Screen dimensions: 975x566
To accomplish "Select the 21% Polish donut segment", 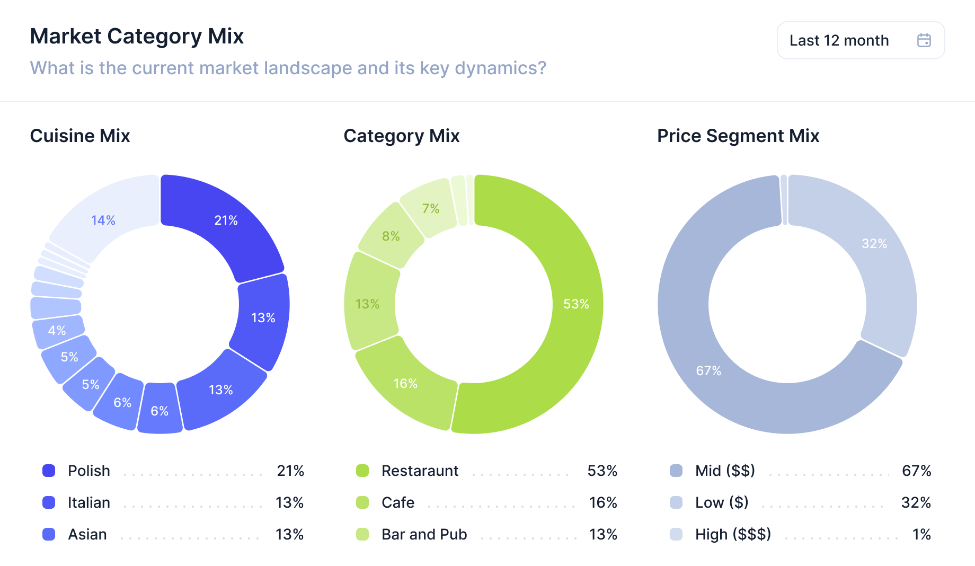I will pyautogui.click(x=225, y=220).
